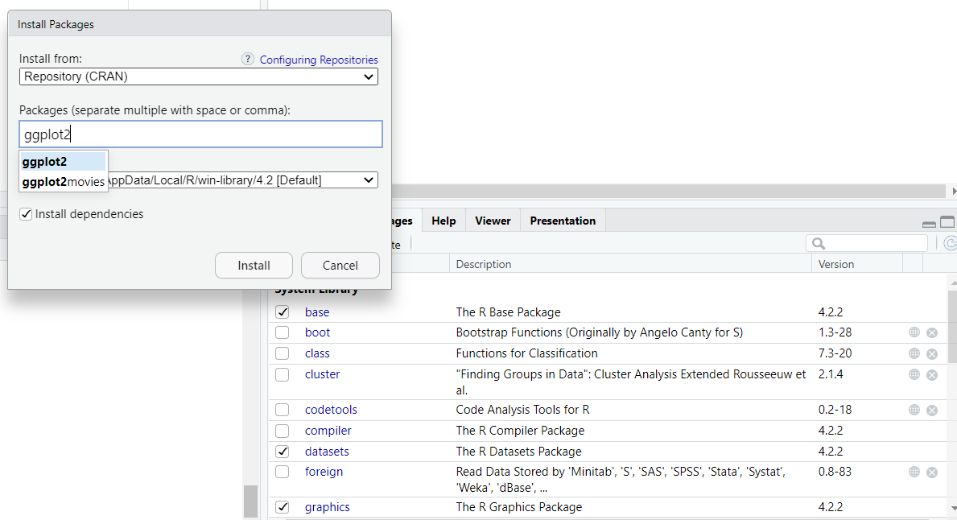Open the graphics package link
The width and height of the screenshot is (957, 520).
tap(327, 507)
